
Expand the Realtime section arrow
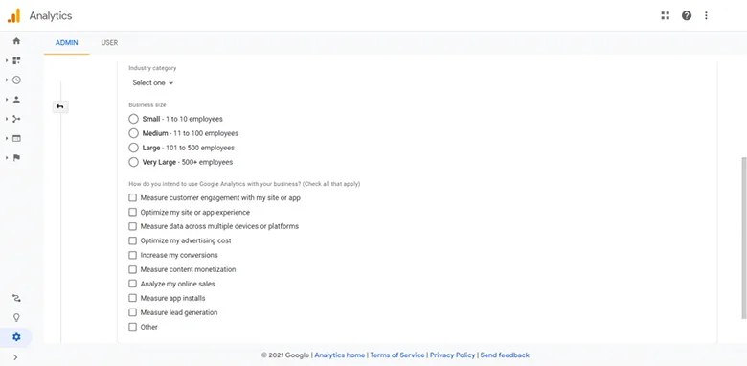pyautogui.click(x=7, y=80)
